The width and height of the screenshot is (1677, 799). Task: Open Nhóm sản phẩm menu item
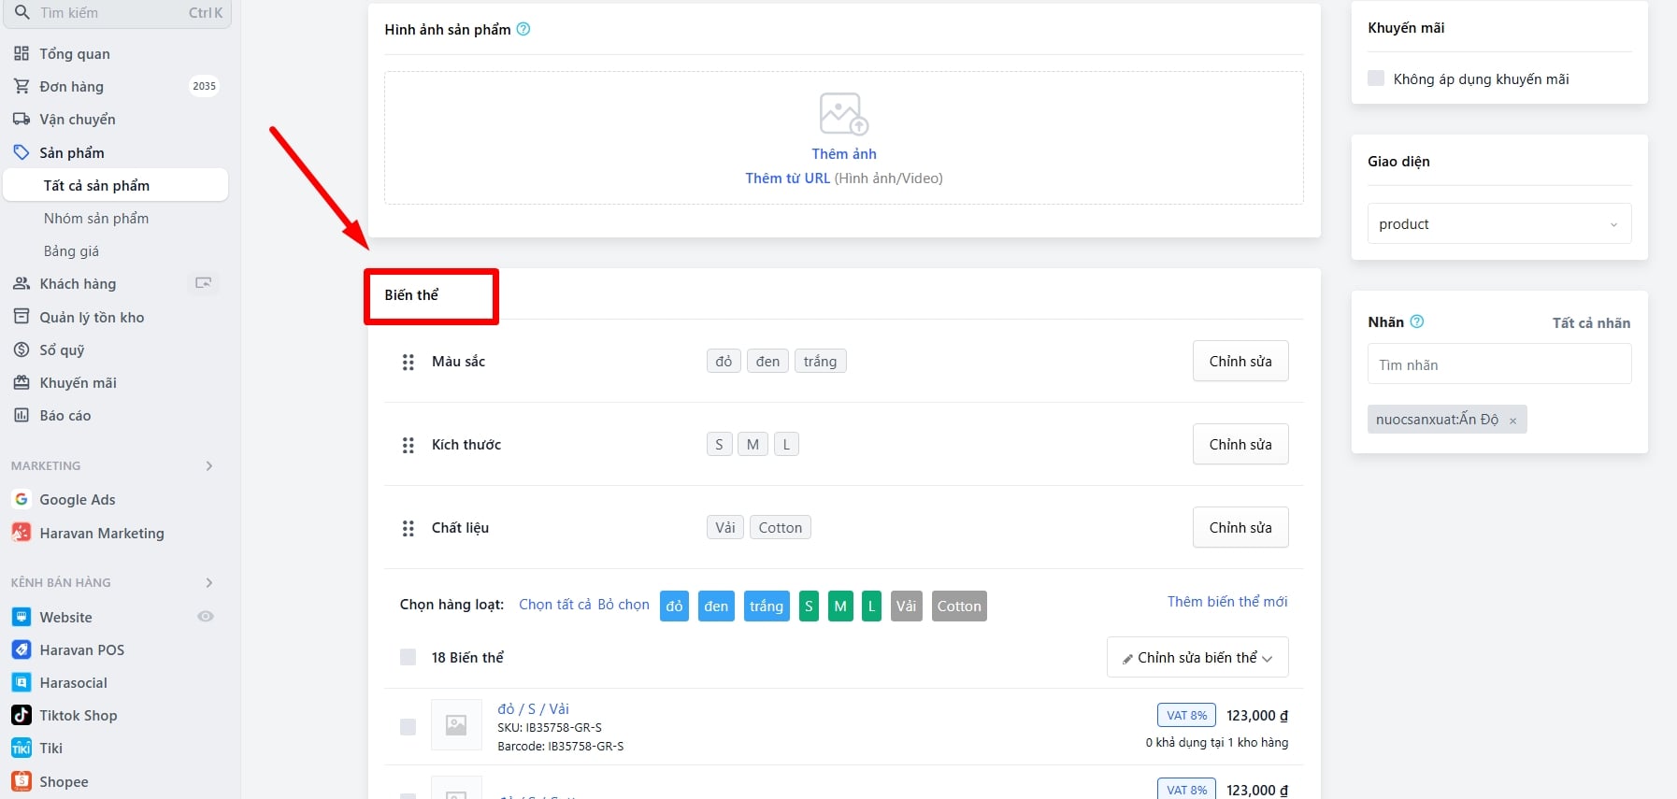coord(96,218)
